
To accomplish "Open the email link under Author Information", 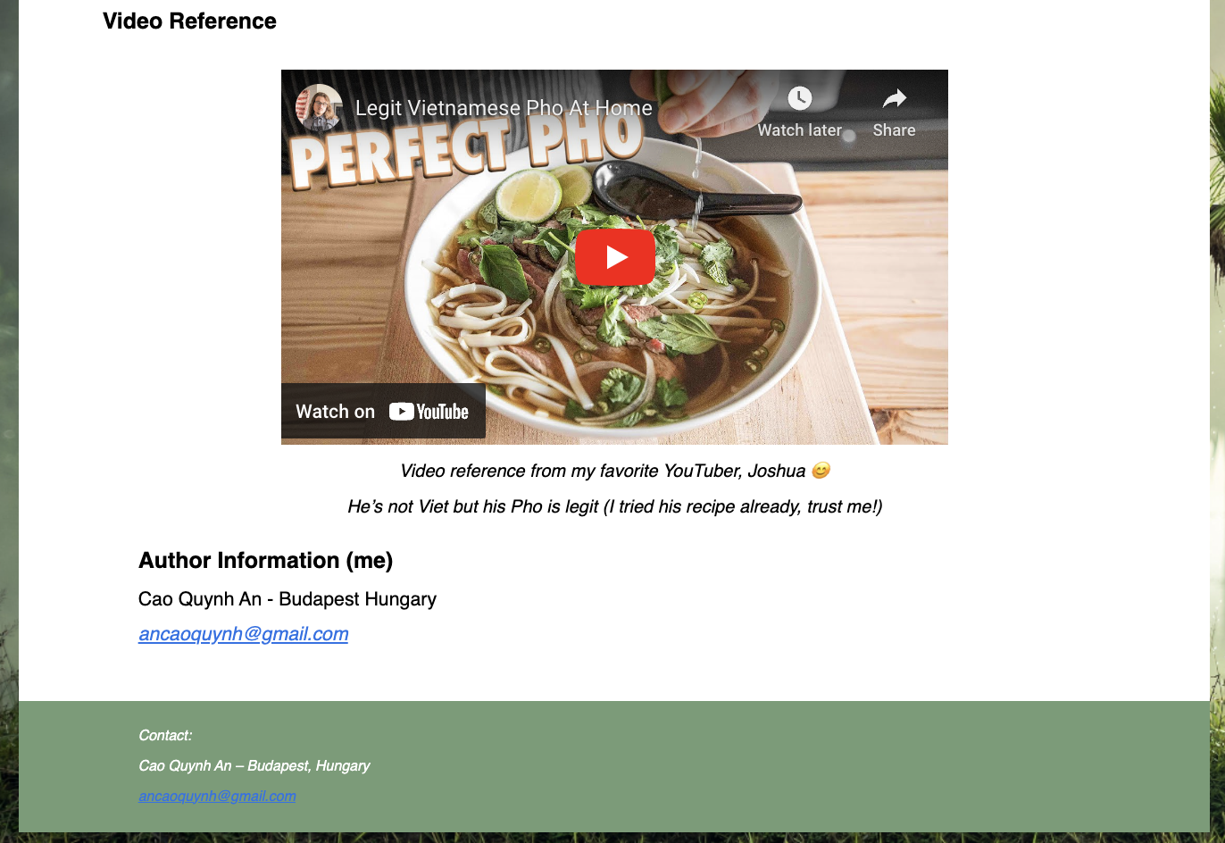I will [243, 634].
